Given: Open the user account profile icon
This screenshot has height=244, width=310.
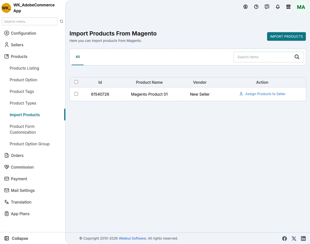Looking at the screenshot, I should click(245, 7).
